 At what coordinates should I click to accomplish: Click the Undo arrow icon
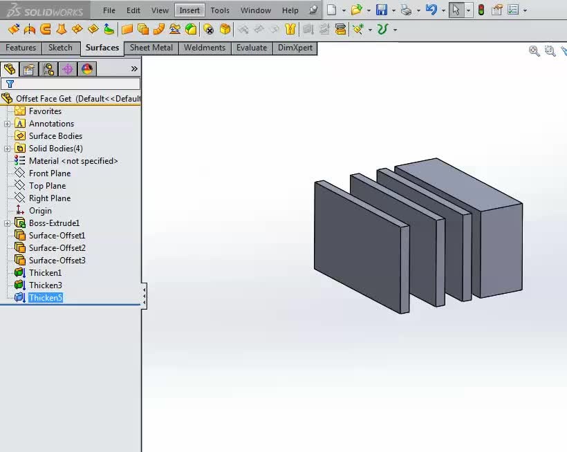click(431, 10)
